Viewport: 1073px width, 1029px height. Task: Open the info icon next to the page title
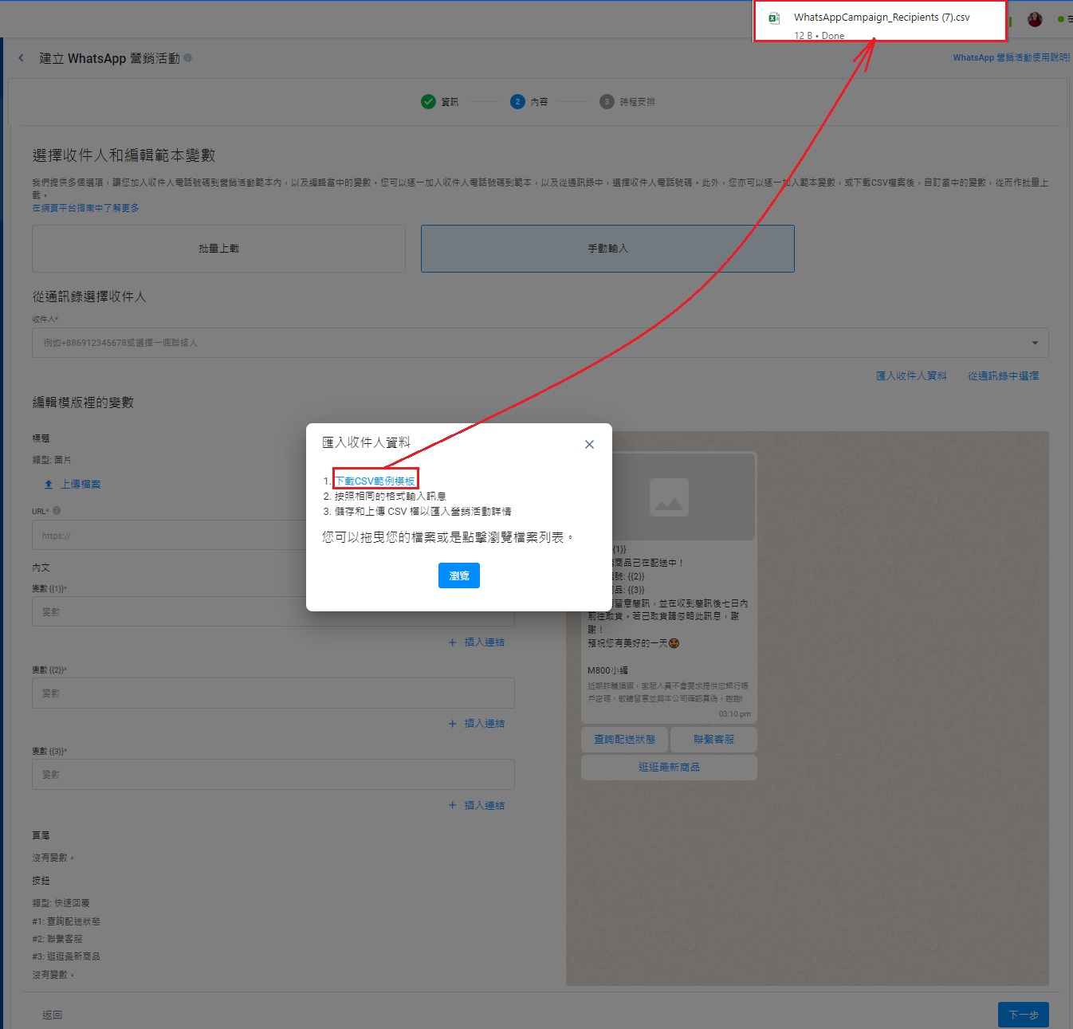click(x=187, y=57)
